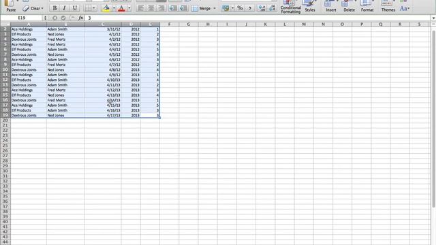
Task: Click the Paste button
Action: coord(11,6)
